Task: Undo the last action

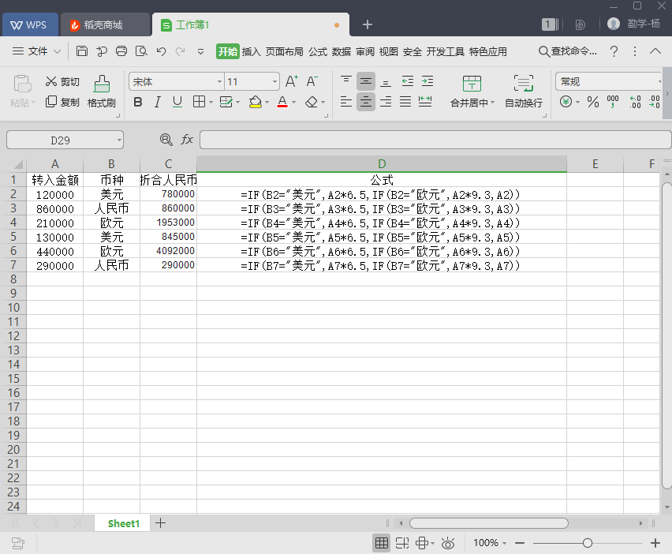Action: pyautogui.click(x=161, y=51)
